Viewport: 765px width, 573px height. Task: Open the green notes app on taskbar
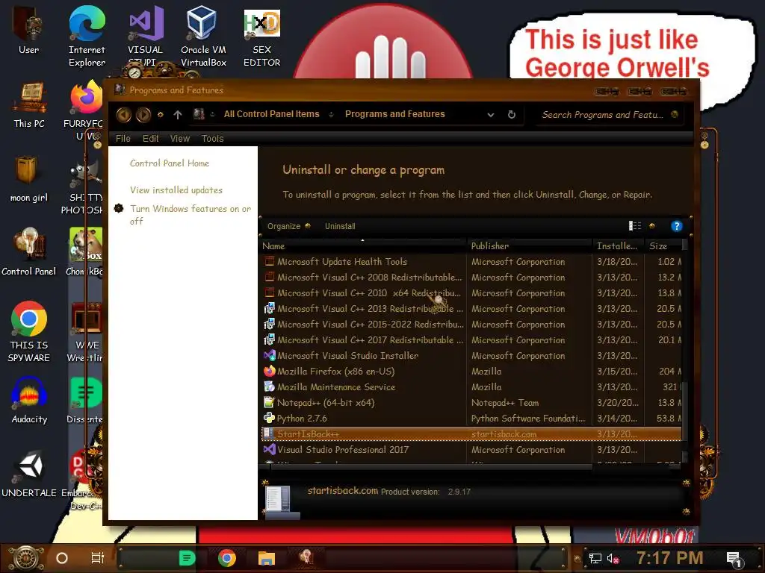point(187,558)
